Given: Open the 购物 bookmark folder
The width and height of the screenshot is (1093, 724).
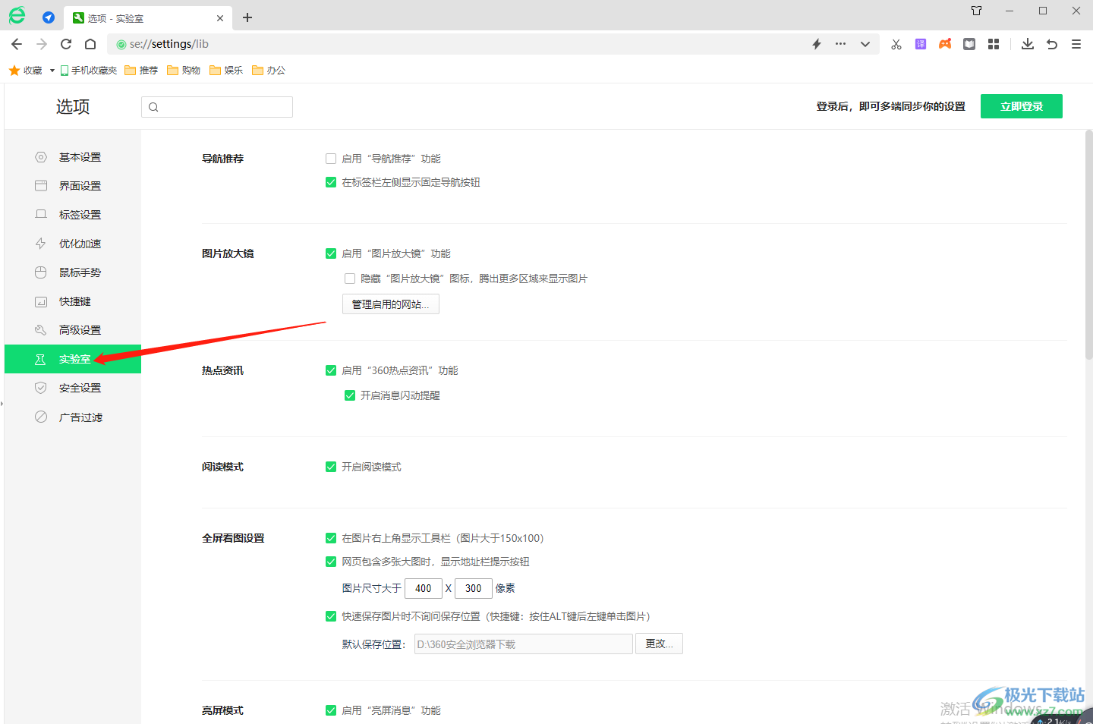Looking at the screenshot, I should tap(184, 71).
